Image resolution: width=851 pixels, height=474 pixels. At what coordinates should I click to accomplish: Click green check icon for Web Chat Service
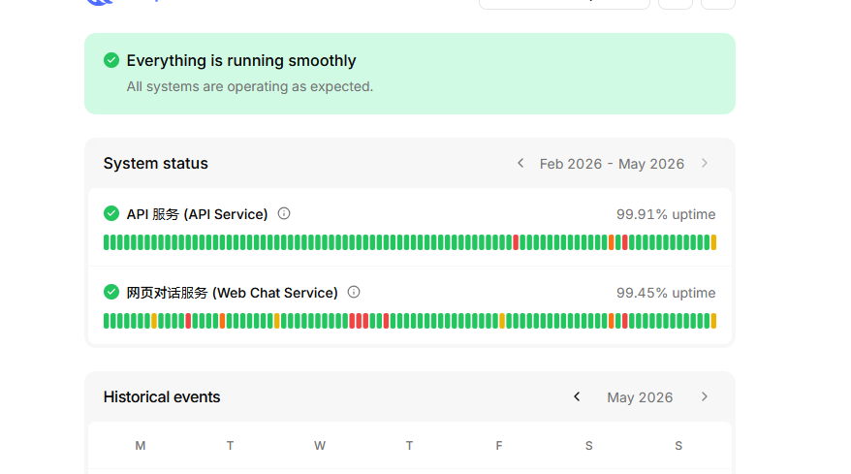pos(111,292)
